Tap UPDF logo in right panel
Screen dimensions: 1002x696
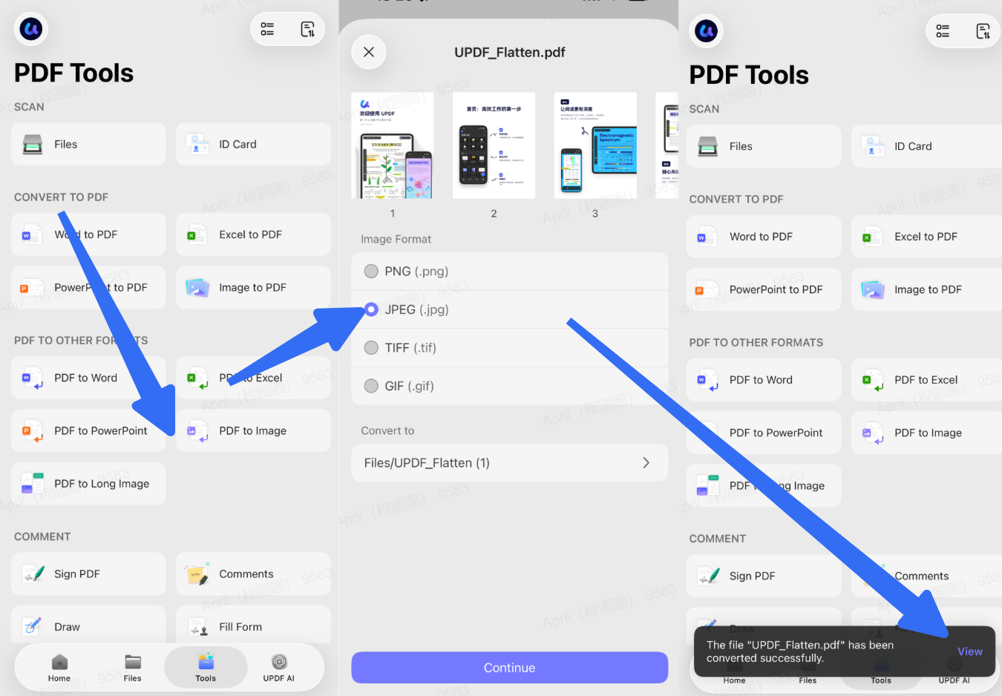(x=706, y=31)
